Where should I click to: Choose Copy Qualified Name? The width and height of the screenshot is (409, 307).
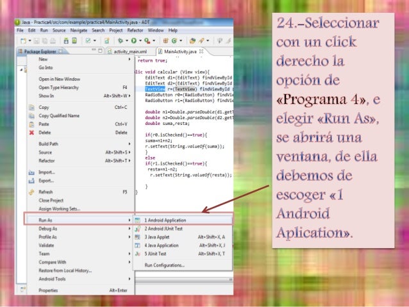81,115
